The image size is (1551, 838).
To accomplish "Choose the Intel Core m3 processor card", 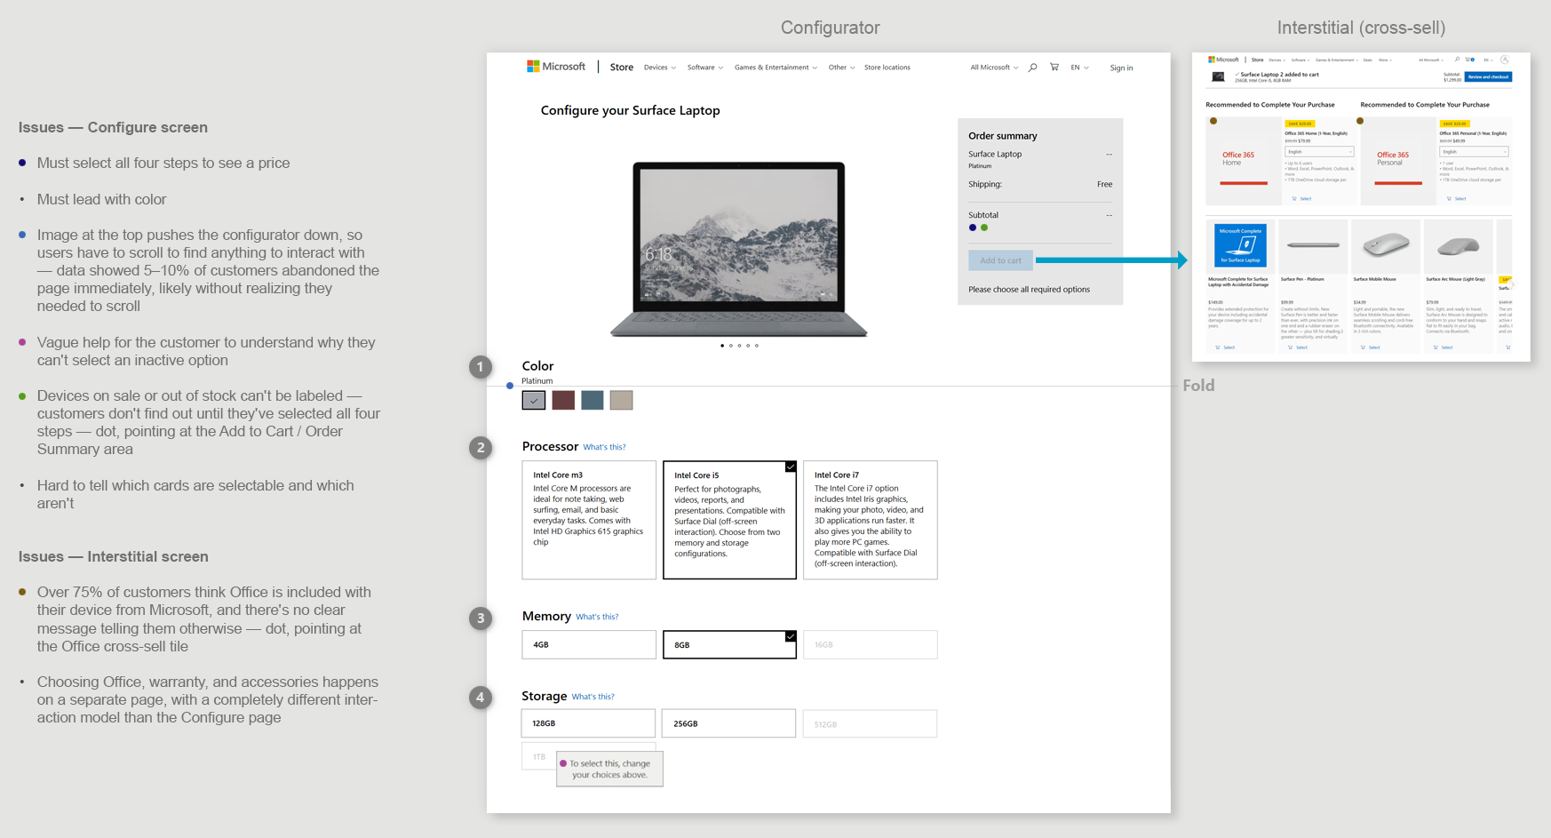I will 589,520.
